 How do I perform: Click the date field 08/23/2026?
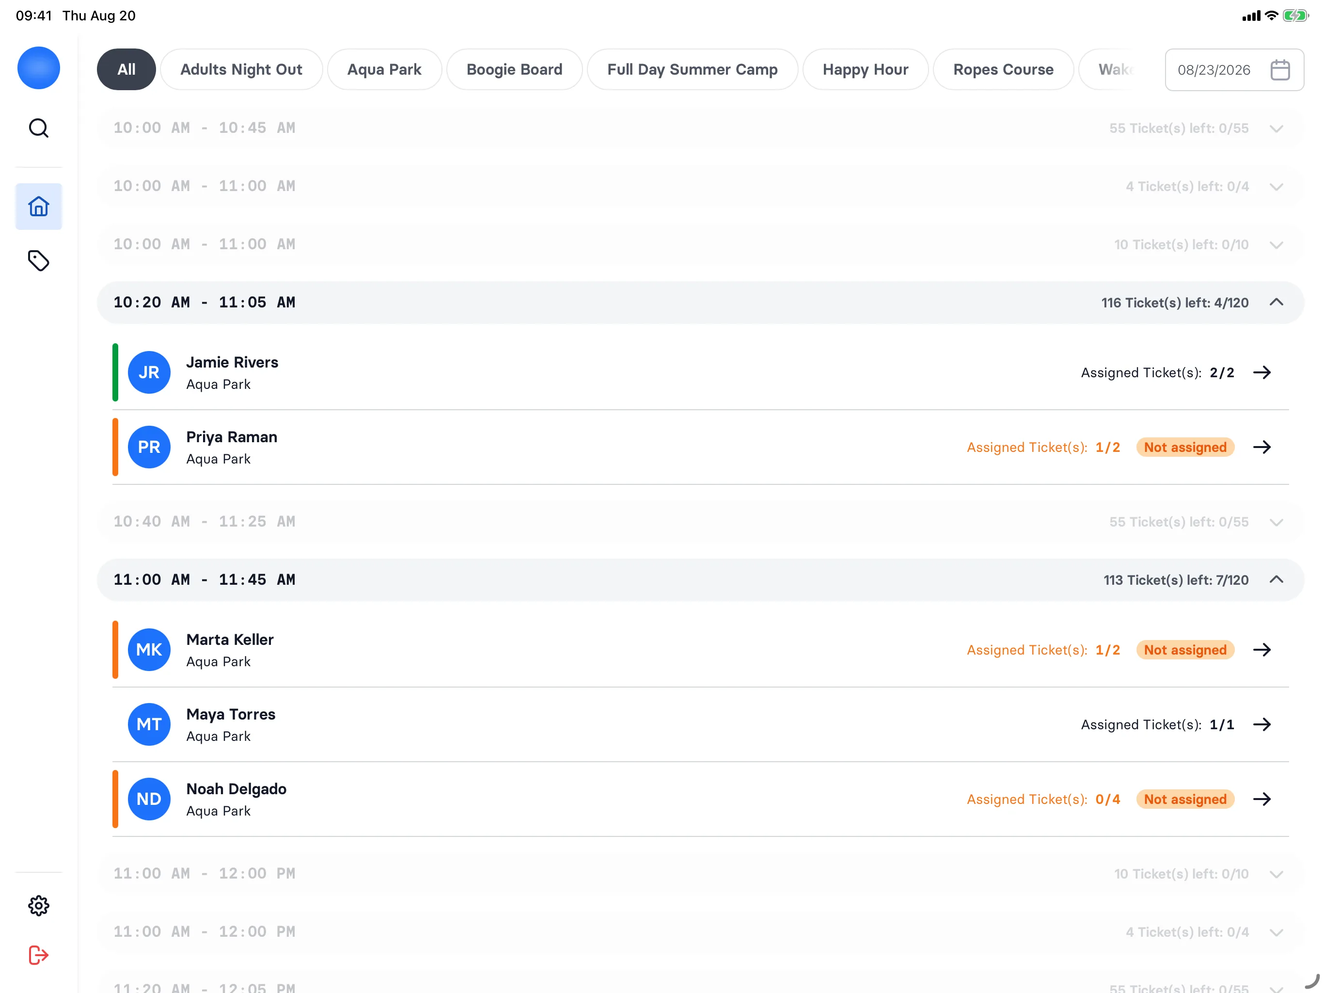[x=1234, y=70]
